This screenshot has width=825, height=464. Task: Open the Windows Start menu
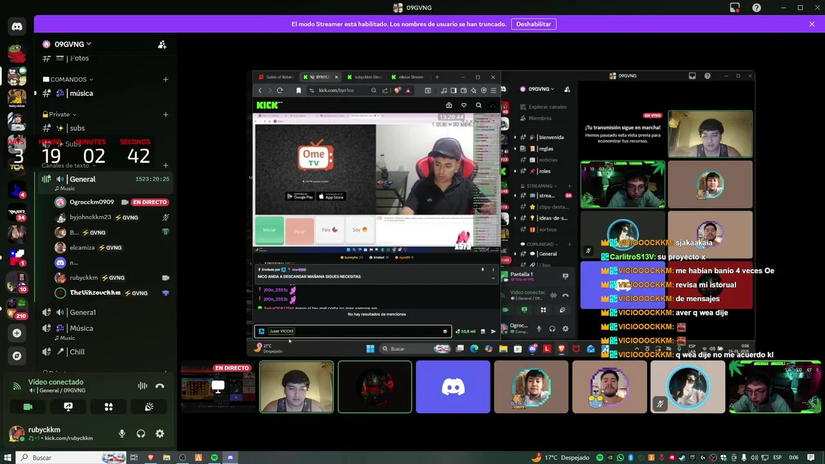click(8, 458)
